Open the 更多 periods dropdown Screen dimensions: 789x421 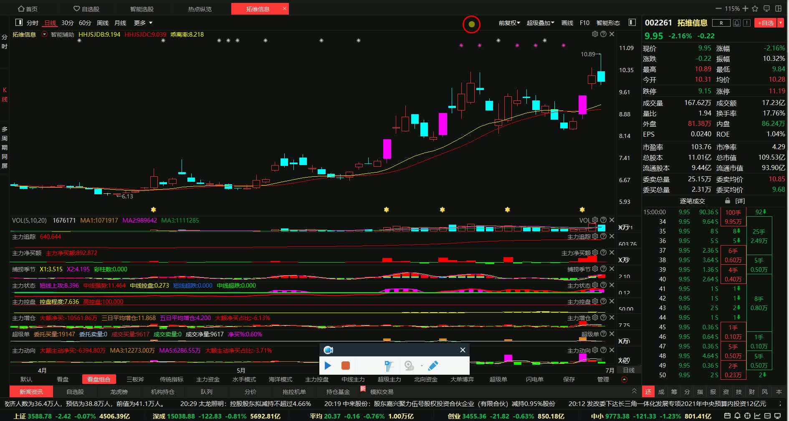coord(143,23)
